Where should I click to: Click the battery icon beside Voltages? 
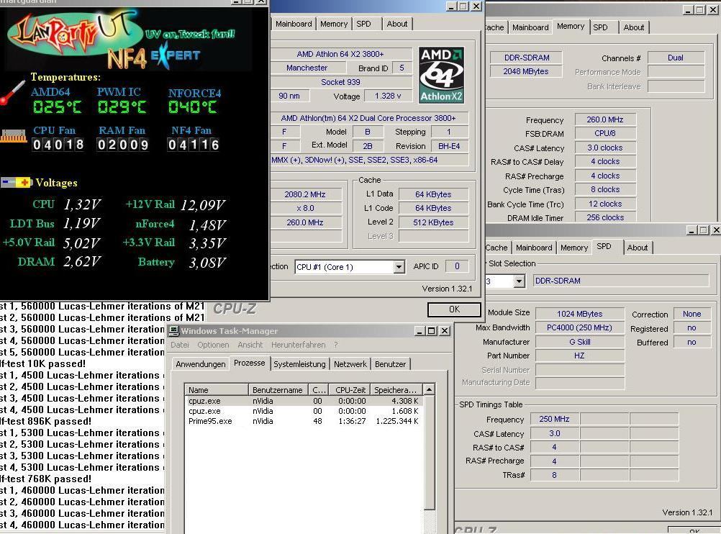[x=16, y=183]
